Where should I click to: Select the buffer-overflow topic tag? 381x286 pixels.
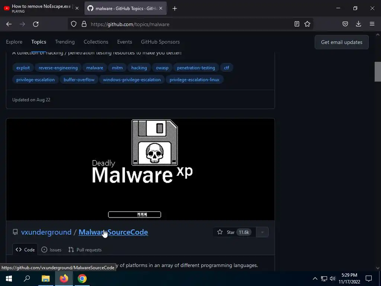click(x=79, y=80)
